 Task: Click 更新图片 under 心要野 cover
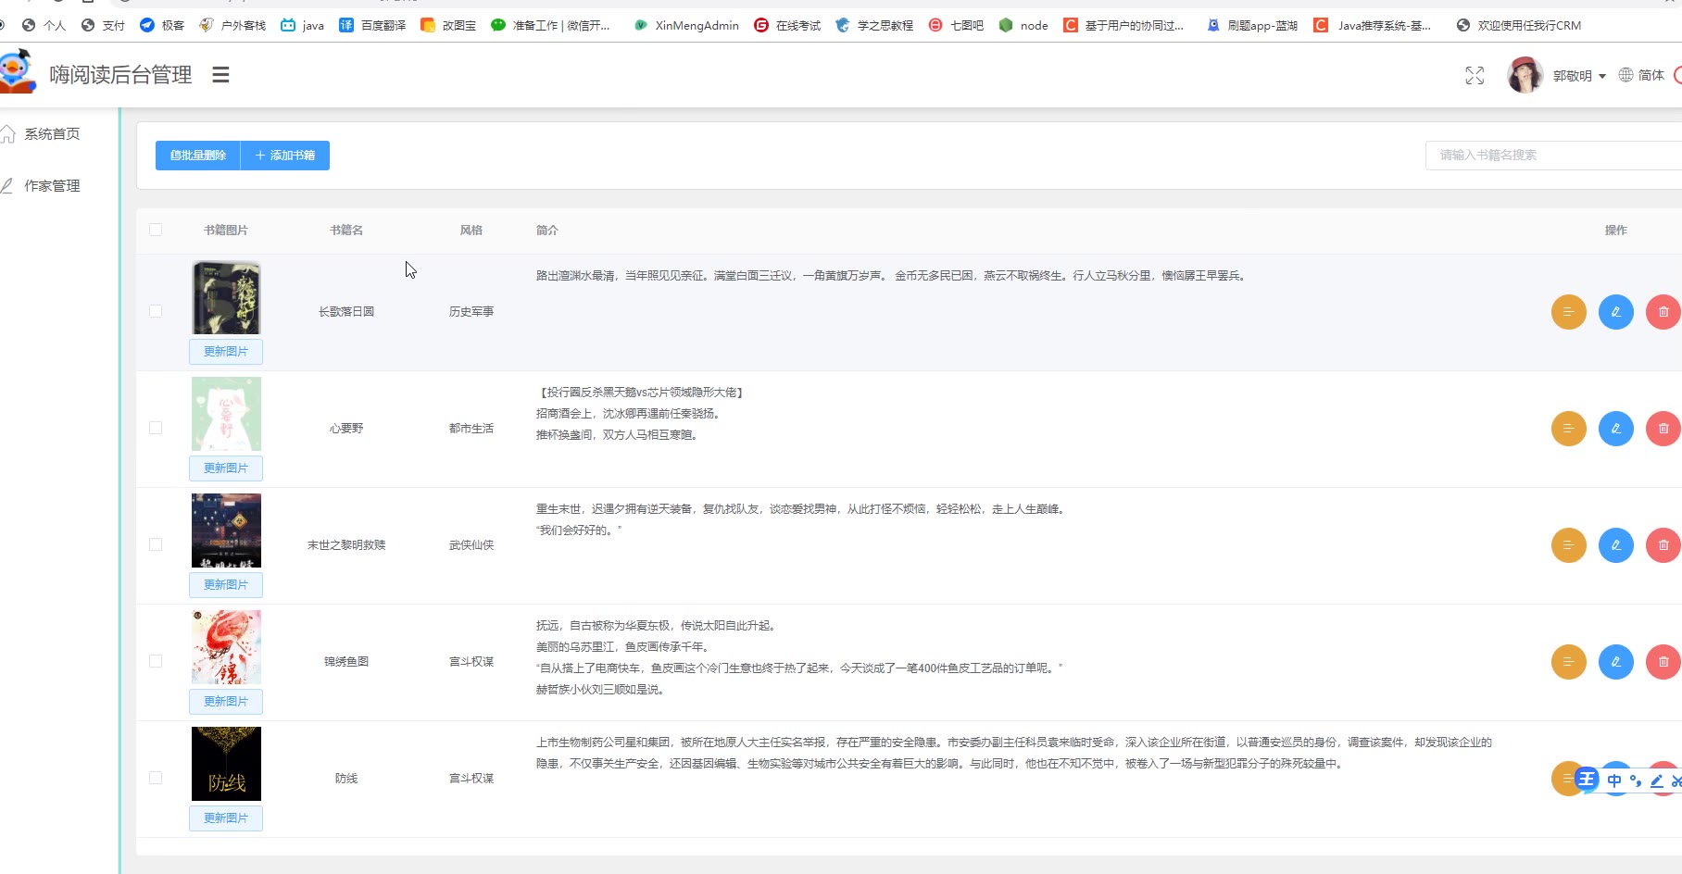click(226, 468)
